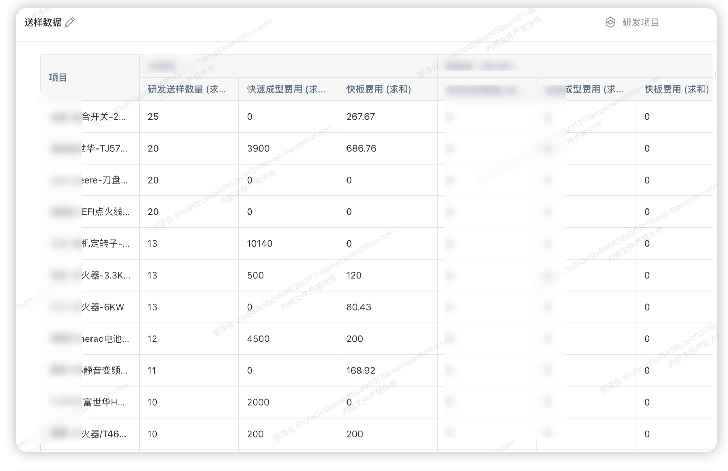Sort by 研发送样数量 column header
Screen dimensions: 728x471
187,89
